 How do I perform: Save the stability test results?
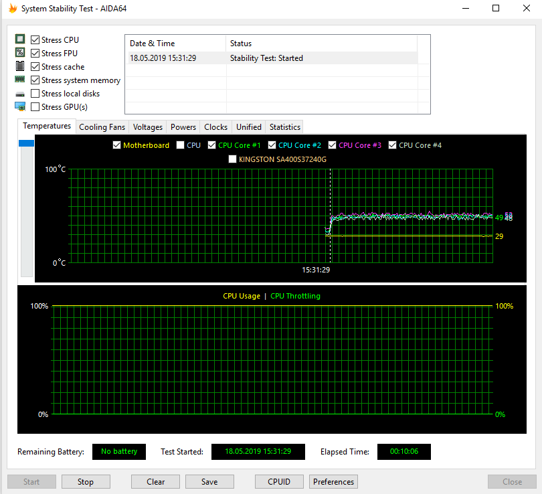209,481
